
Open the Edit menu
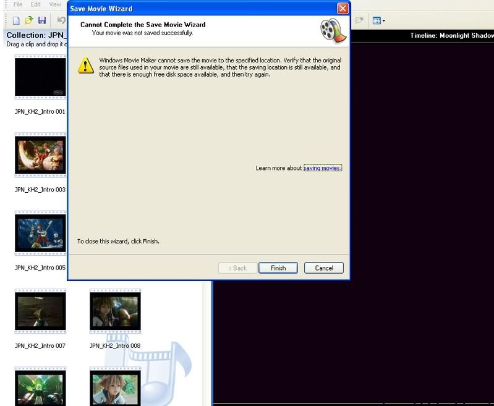click(35, 4)
